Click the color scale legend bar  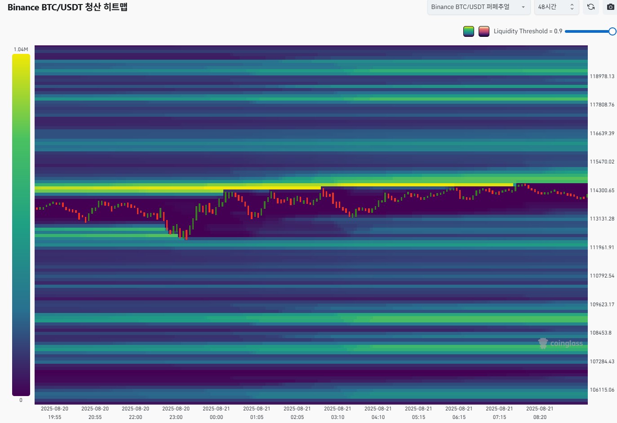pos(21,225)
